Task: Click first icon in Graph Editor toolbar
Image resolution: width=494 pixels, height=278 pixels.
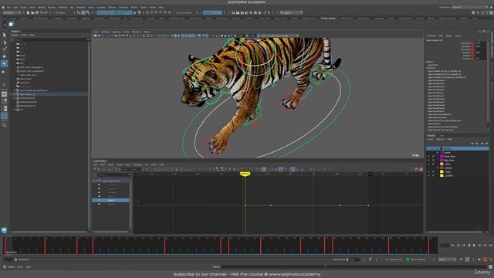Action: 95,169
